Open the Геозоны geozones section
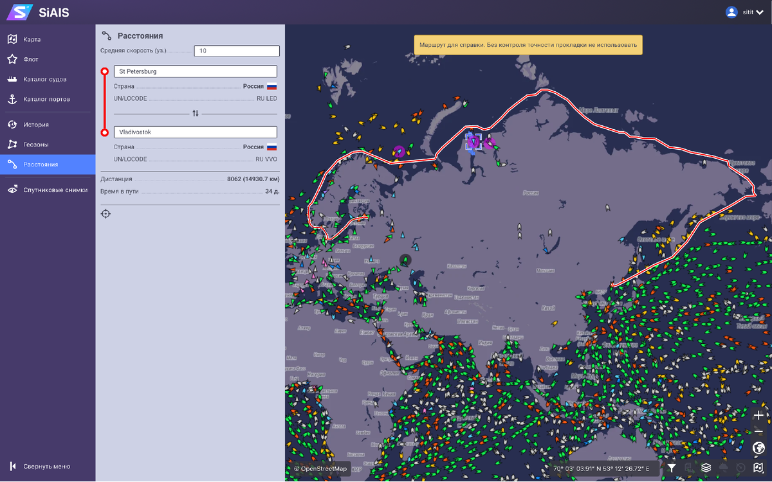This screenshot has width=772, height=482. pos(48,145)
